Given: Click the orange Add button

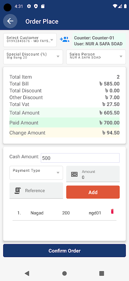Looking at the screenshot, I should (93, 192).
